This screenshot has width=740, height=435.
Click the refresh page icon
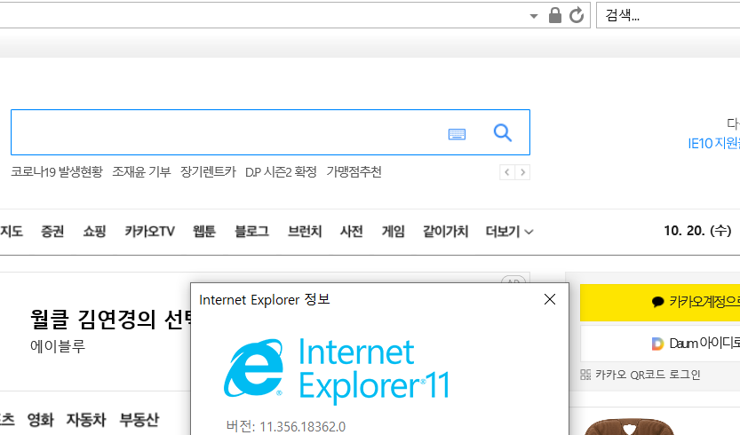(577, 16)
